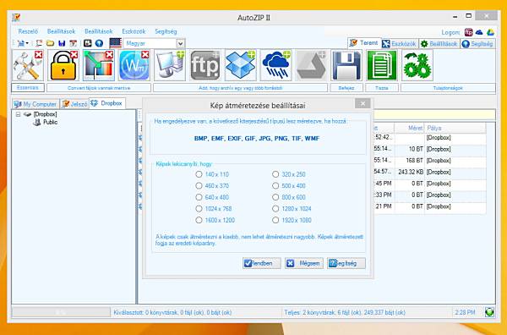Switch to the Dropbox tab
The image size is (507, 335).
pyautogui.click(x=107, y=103)
